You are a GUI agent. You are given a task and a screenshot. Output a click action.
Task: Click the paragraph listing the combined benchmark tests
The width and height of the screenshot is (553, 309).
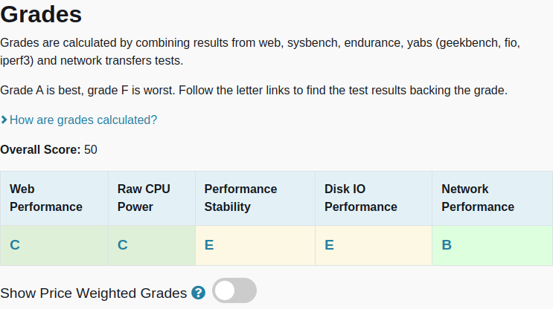tap(260, 51)
